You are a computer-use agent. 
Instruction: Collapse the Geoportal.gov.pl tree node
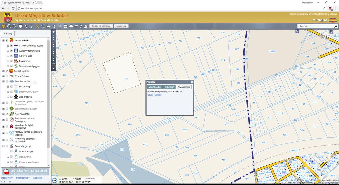[3, 146]
